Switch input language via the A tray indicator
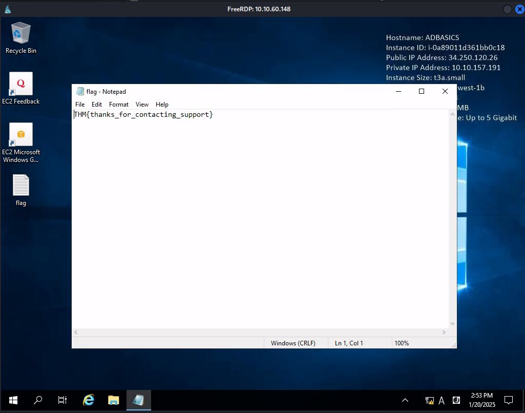This screenshot has width=525, height=413. (442, 400)
